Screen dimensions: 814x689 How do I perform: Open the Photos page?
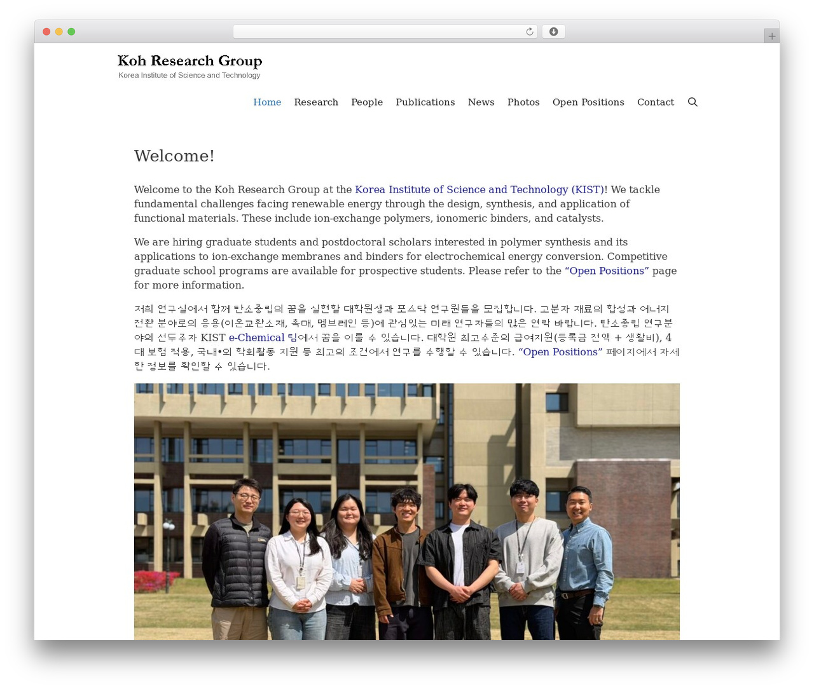coord(523,102)
